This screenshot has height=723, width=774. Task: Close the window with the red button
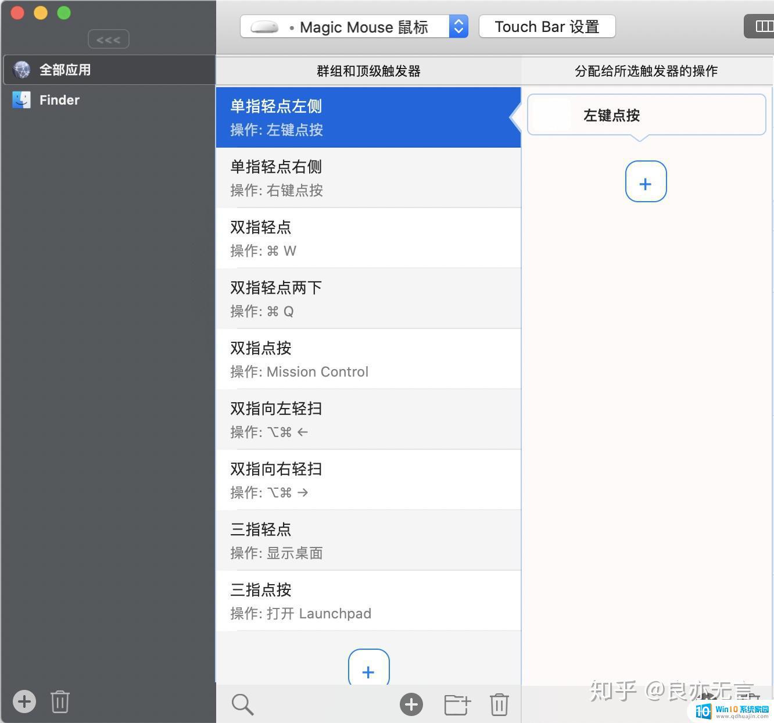pos(17,13)
